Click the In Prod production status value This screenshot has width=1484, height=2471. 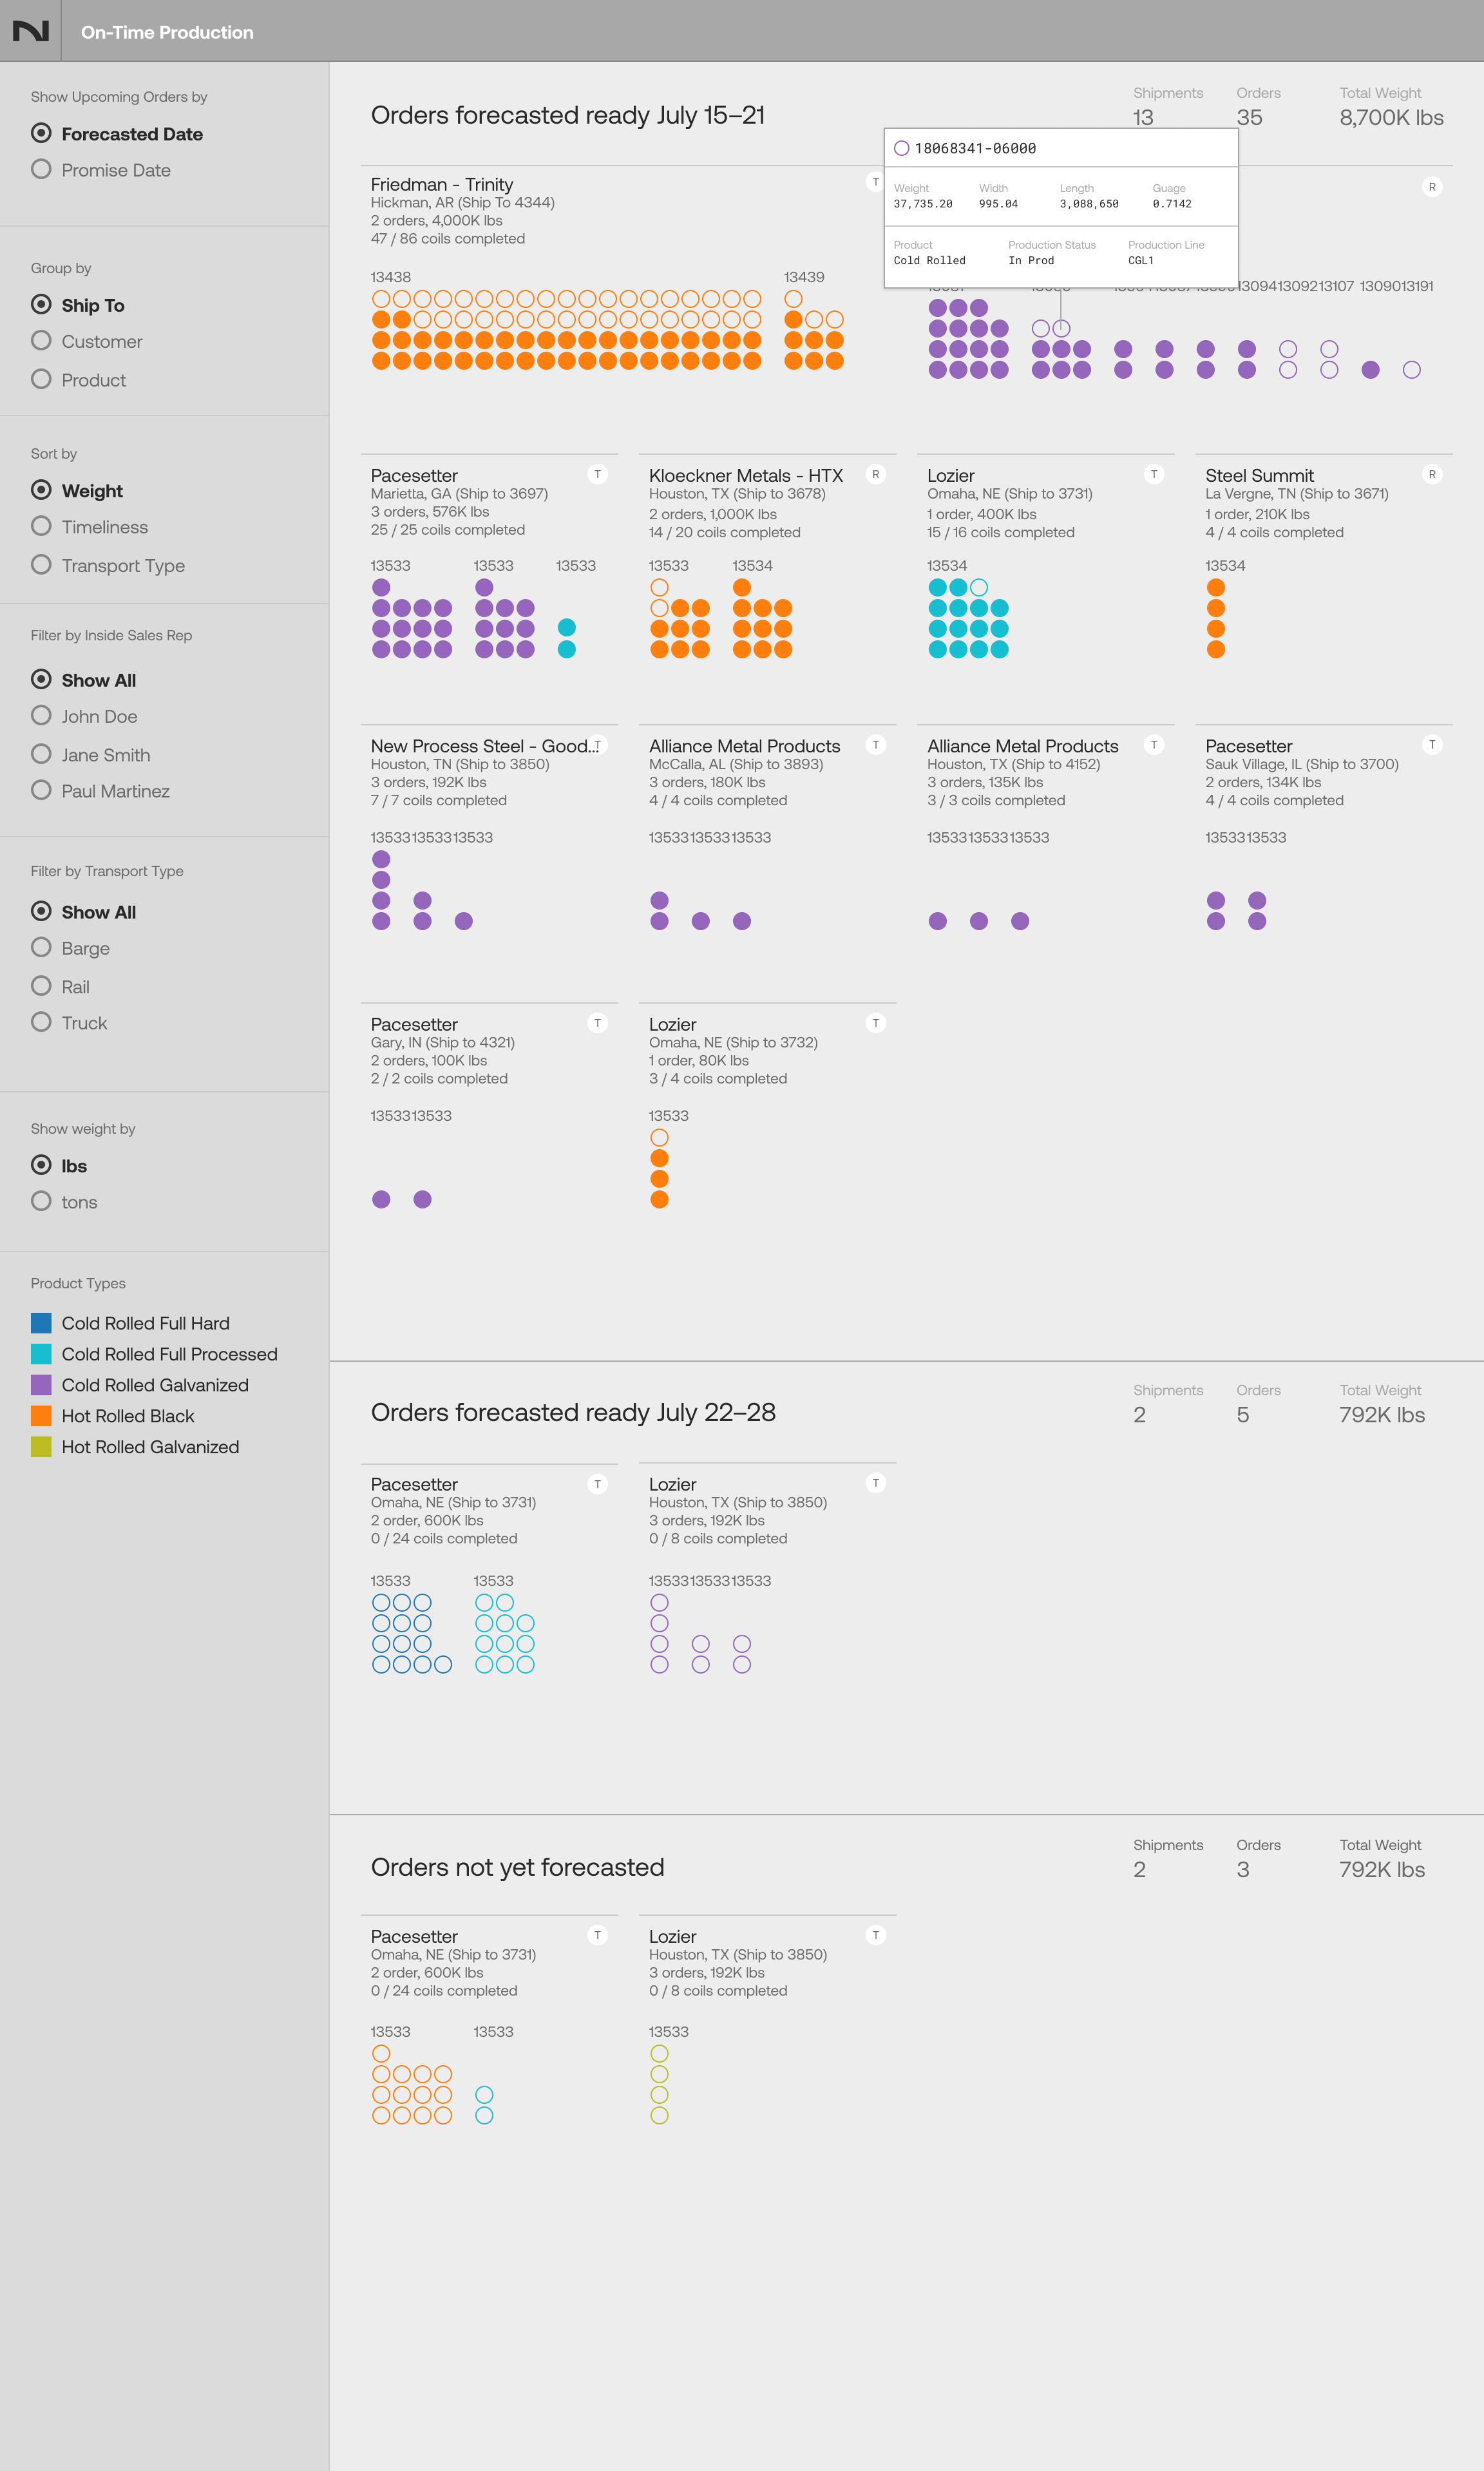[1030, 260]
